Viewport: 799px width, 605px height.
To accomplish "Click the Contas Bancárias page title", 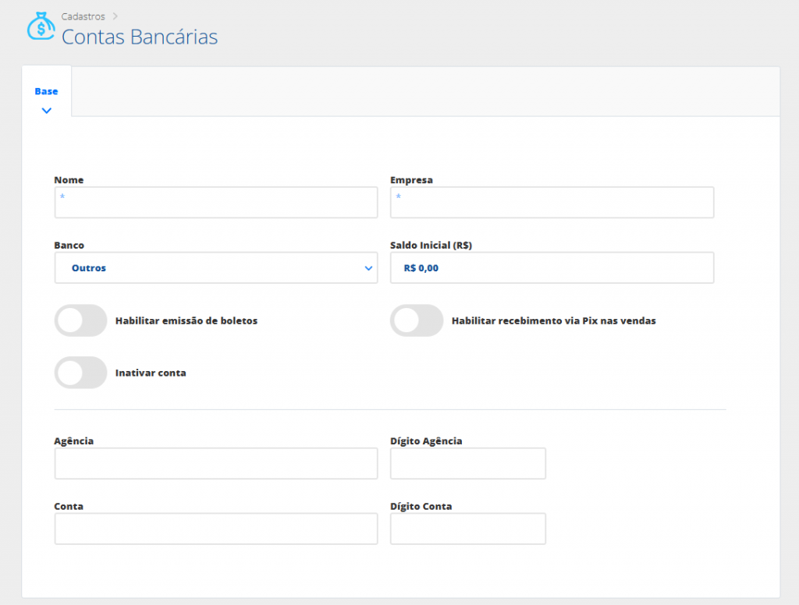I will (x=140, y=37).
